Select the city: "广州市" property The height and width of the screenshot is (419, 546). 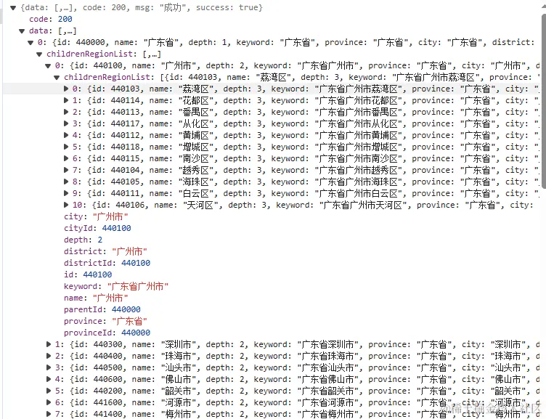96,216
